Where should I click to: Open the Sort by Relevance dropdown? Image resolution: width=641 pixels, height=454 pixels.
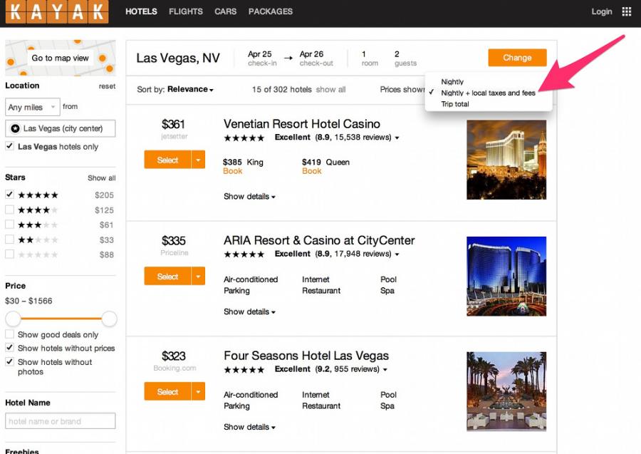point(190,90)
